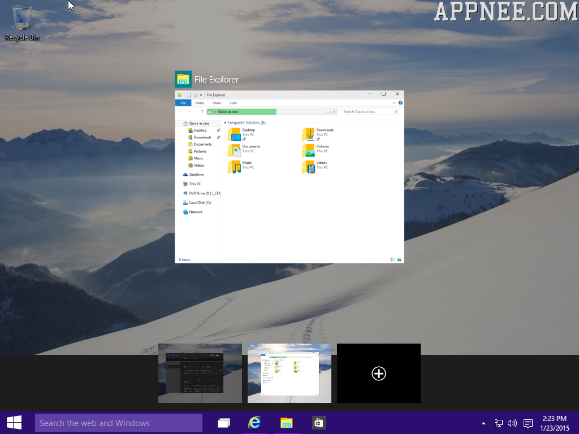The image size is (579, 434).
Task: Open the Pictures folder in Frequent folders
Action: (316, 150)
